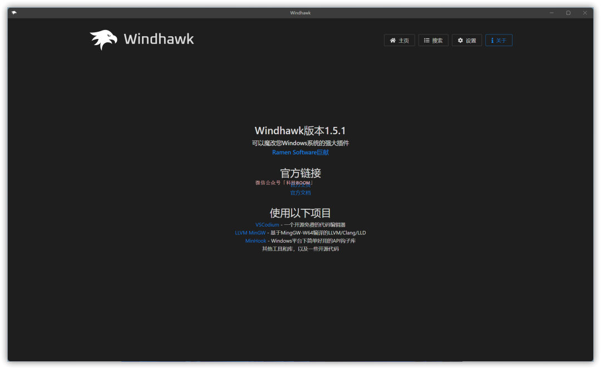
Task: Open the 官方文档 link
Action: [x=300, y=193]
